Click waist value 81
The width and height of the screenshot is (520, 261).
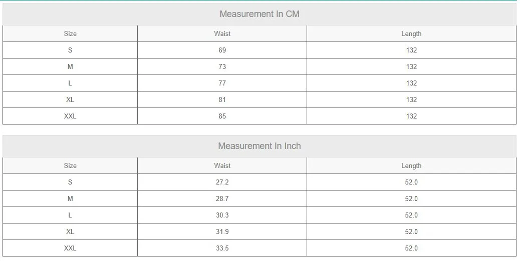coord(222,99)
